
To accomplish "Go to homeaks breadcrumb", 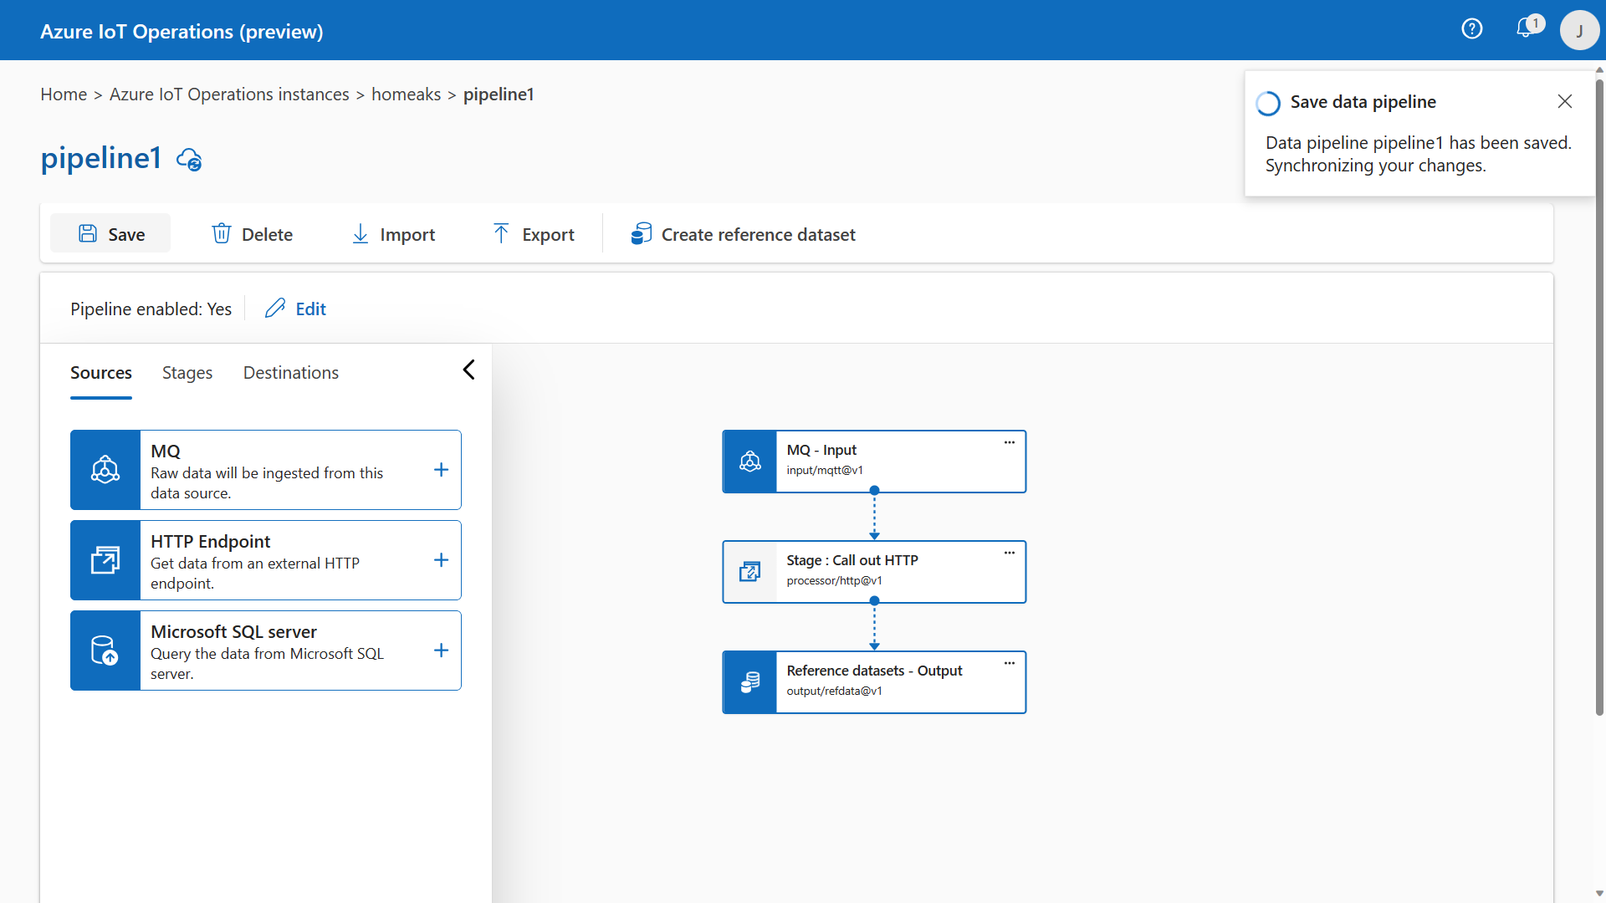I will tap(406, 94).
